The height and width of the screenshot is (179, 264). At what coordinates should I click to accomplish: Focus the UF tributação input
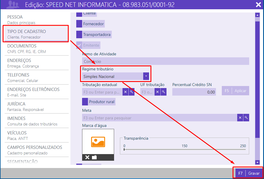pyautogui.click(x=147, y=92)
